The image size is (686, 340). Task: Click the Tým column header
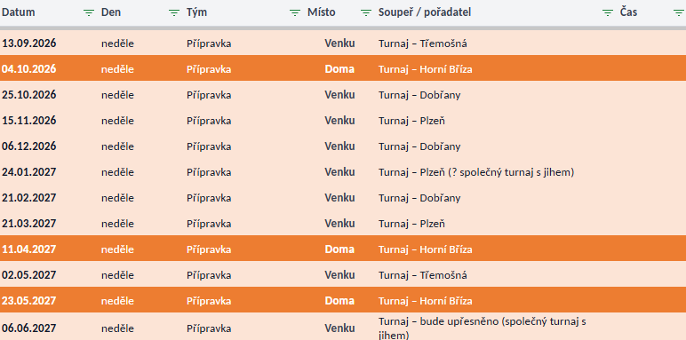tap(197, 12)
